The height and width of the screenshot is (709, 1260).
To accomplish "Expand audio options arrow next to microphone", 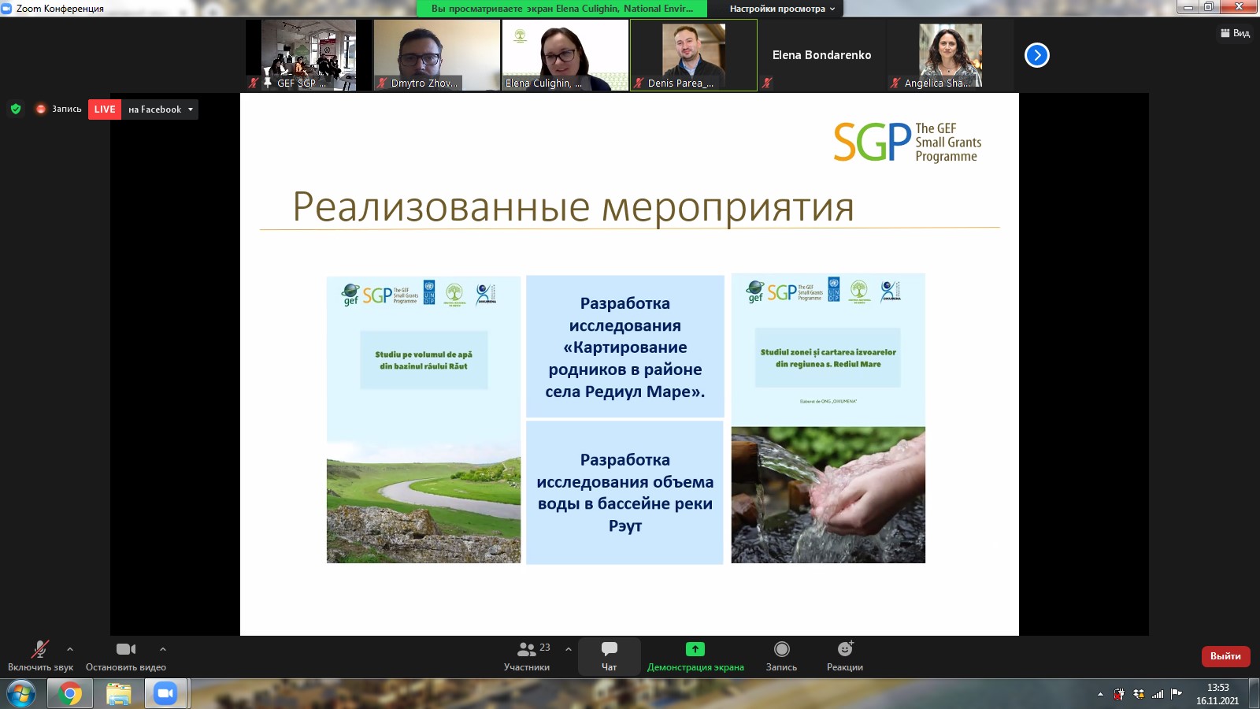I will (70, 649).
